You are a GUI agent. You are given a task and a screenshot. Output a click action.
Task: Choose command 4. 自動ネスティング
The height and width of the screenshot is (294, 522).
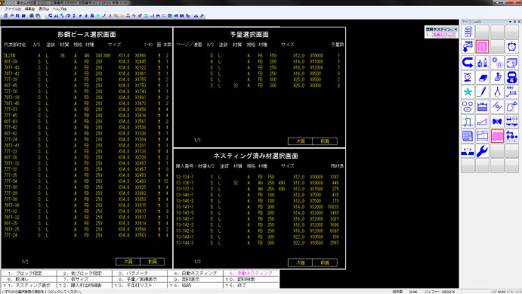(x=195, y=273)
